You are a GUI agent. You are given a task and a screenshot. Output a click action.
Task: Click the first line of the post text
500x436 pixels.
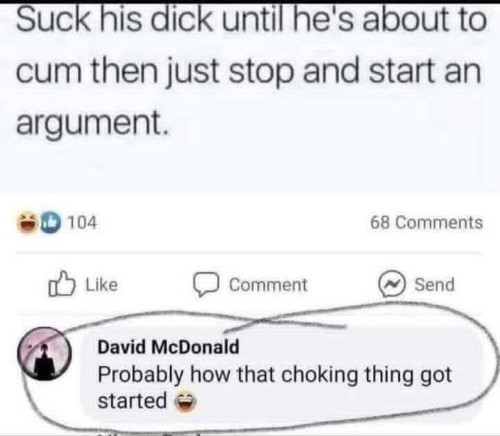pyautogui.click(x=251, y=19)
